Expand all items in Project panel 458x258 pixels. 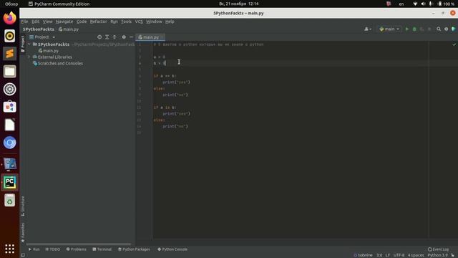(x=107, y=37)
